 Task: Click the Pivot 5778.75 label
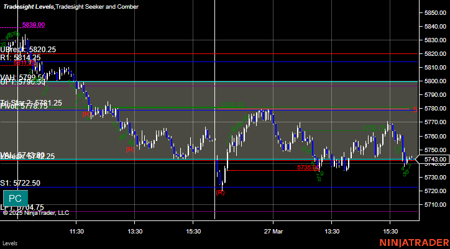click(24, 106)
